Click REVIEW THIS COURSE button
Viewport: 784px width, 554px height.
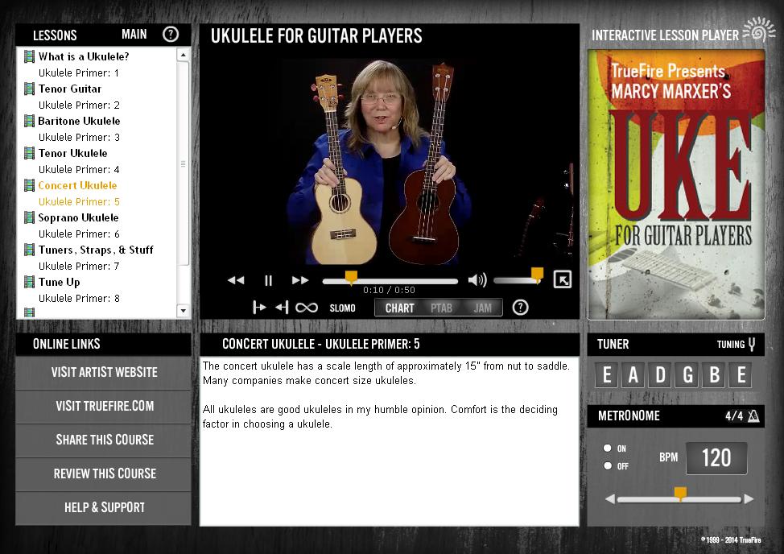tap(104, 473)
